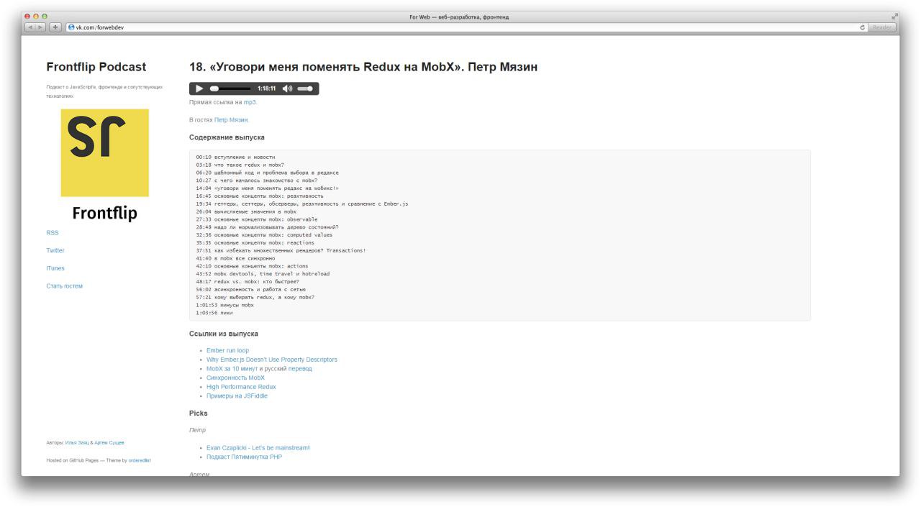Image resolution: width=921 pixels, height=507 pixels.
Task: Click the Frontflip yellow logo image
Action: pyautogui.click(x=105, y=153)
